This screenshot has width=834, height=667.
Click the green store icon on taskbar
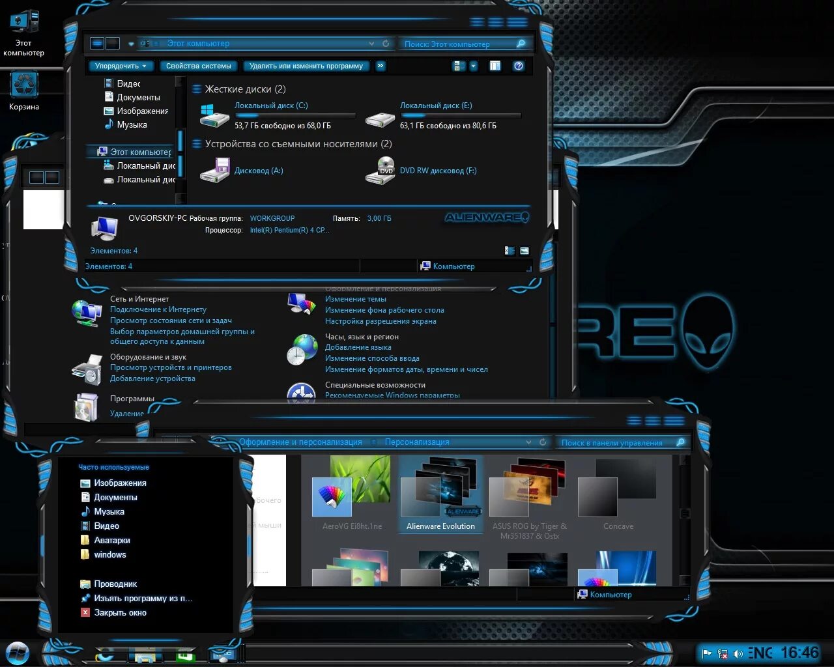tap(186, 656)
